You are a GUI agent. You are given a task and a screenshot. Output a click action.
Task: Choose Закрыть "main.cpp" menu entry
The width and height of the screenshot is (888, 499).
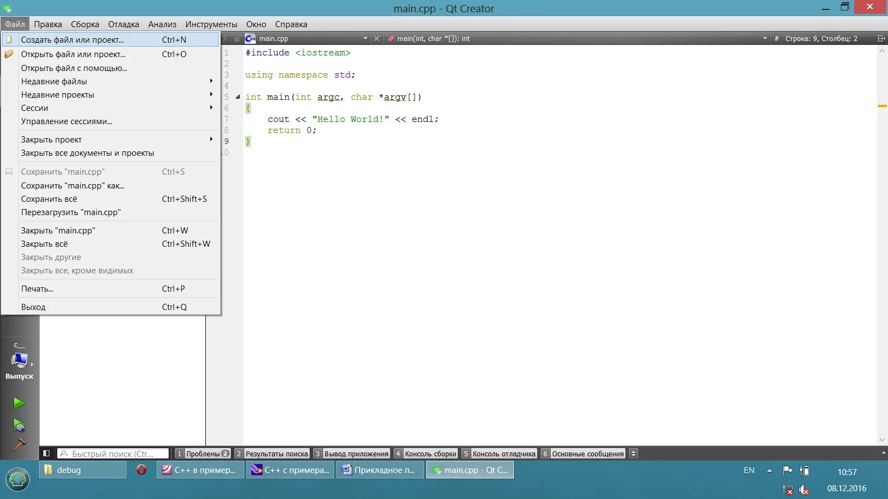click(110, 230)
